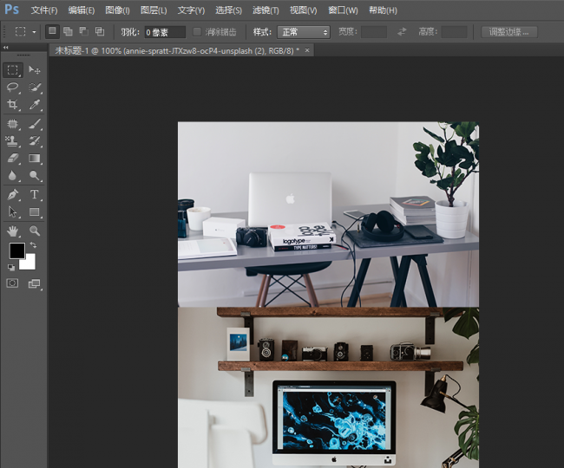Select the Brush tool
Screen dimensions: 564x468
35,124
